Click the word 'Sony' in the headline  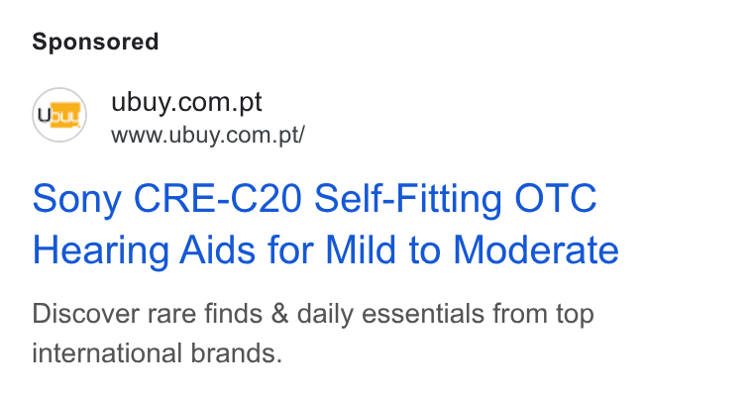pyautogui.click(x=77, y=199)
